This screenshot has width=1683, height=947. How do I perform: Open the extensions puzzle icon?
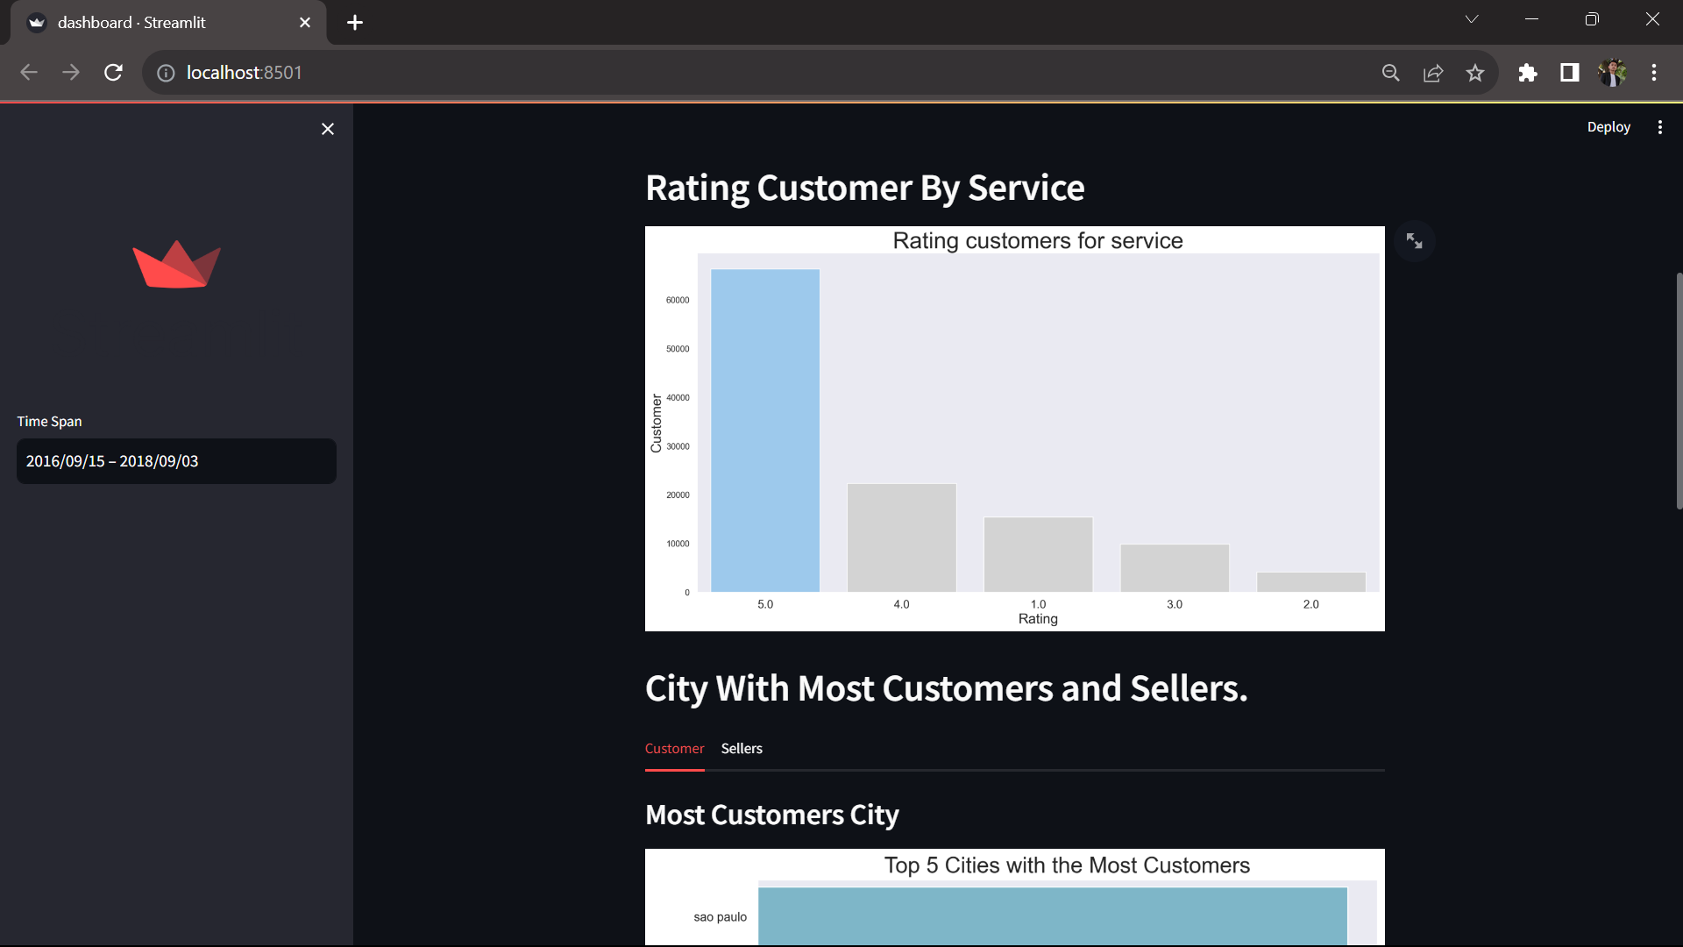pyautogui.click(x=1528, y=73)
